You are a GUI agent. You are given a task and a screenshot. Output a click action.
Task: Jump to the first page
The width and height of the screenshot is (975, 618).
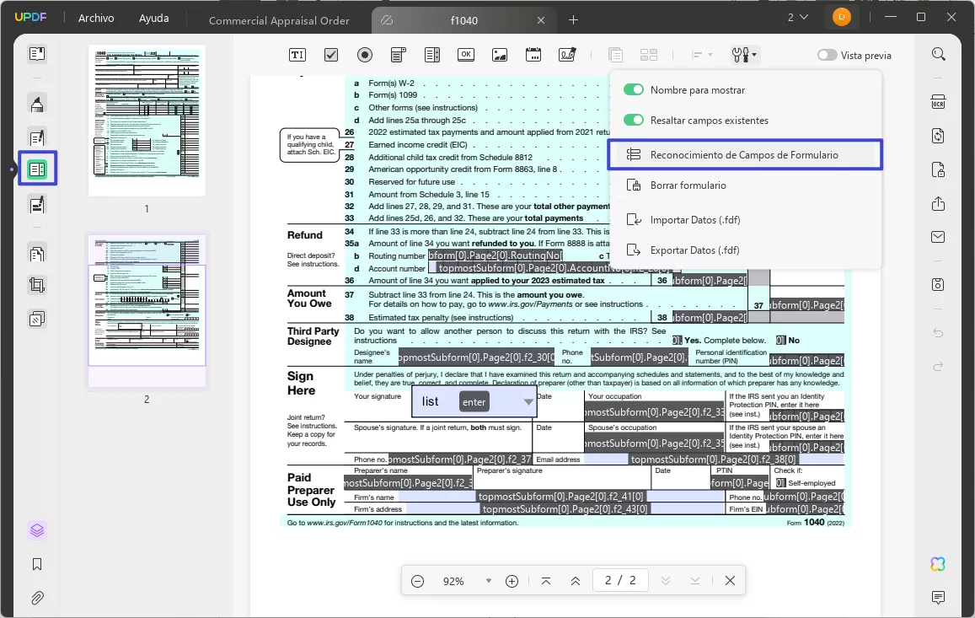[546, 581]
